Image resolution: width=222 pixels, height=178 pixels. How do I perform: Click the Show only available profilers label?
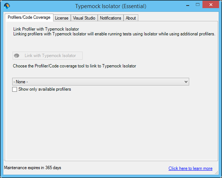click(45, 89)
